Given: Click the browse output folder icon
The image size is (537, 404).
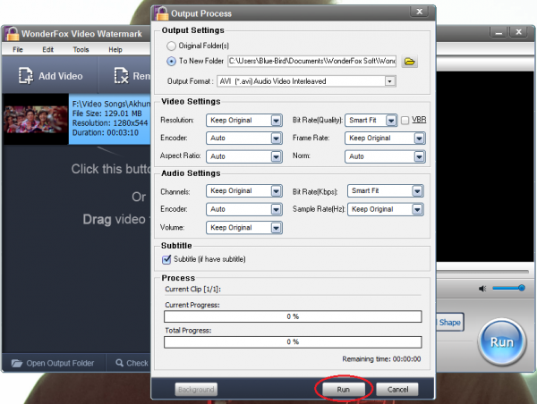Looking at the screenshot, I should coord(410,62).
